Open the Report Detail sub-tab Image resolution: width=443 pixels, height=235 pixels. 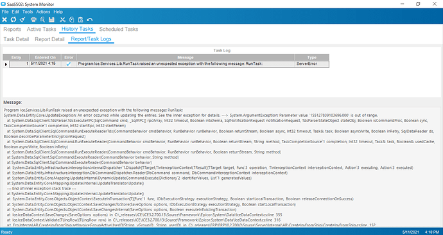point(49,39)
